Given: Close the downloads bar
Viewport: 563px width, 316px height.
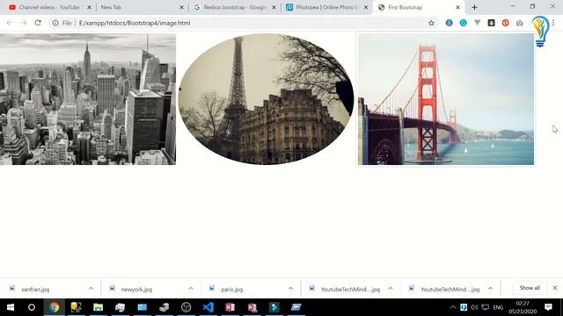Looking at the screenshot, I should pos(555,288).
